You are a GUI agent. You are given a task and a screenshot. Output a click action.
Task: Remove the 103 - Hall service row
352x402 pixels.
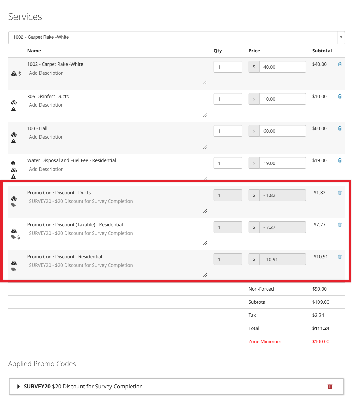(x=340, y=128)
